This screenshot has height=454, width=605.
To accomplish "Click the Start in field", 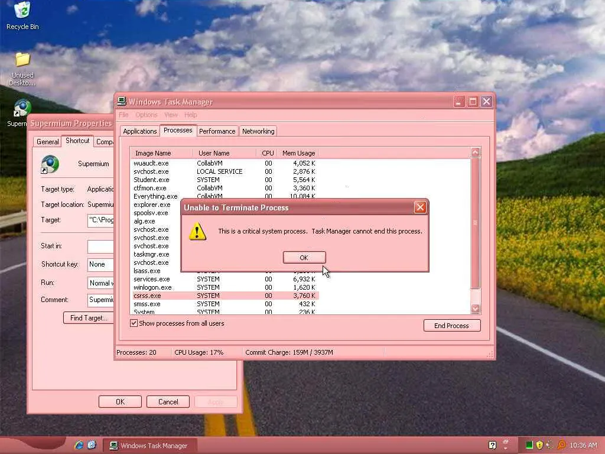I will pyautogui.click(x=100, y=247).
